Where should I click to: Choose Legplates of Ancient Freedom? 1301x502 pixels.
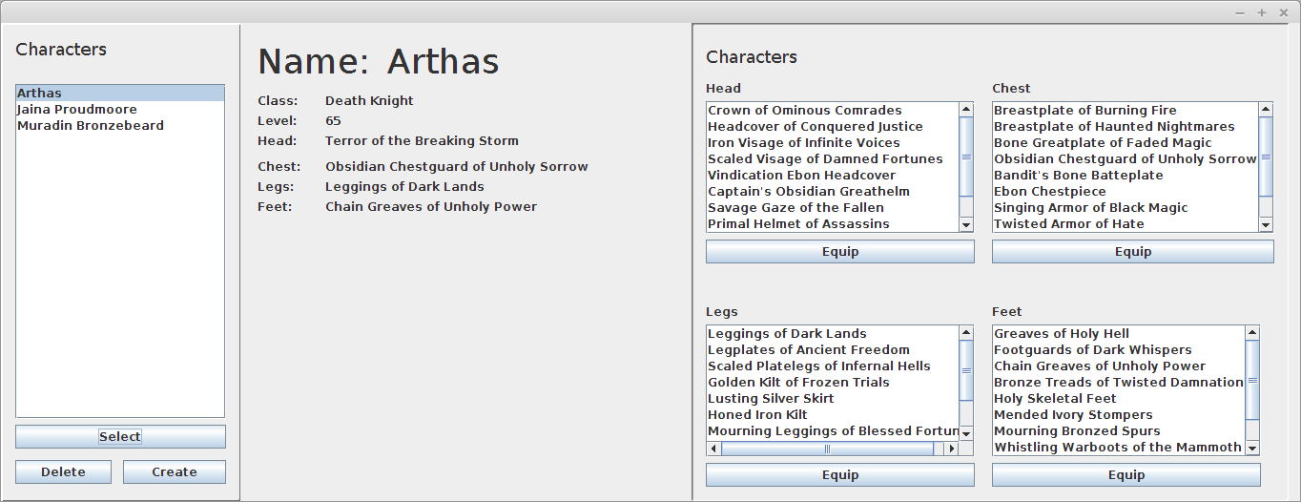833,349
